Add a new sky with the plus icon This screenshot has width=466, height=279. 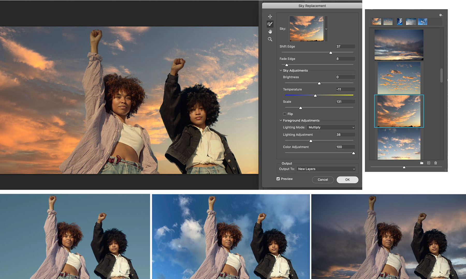click(x=428, y=163)
